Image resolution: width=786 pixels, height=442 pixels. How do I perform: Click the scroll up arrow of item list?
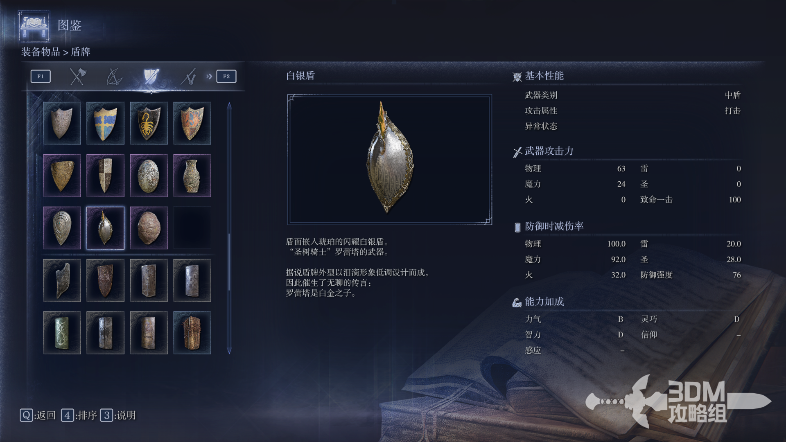[229, 106]
